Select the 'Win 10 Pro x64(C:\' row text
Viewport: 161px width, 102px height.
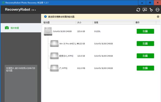click(68, 44)
